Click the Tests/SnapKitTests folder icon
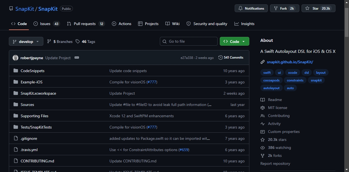 15,127
